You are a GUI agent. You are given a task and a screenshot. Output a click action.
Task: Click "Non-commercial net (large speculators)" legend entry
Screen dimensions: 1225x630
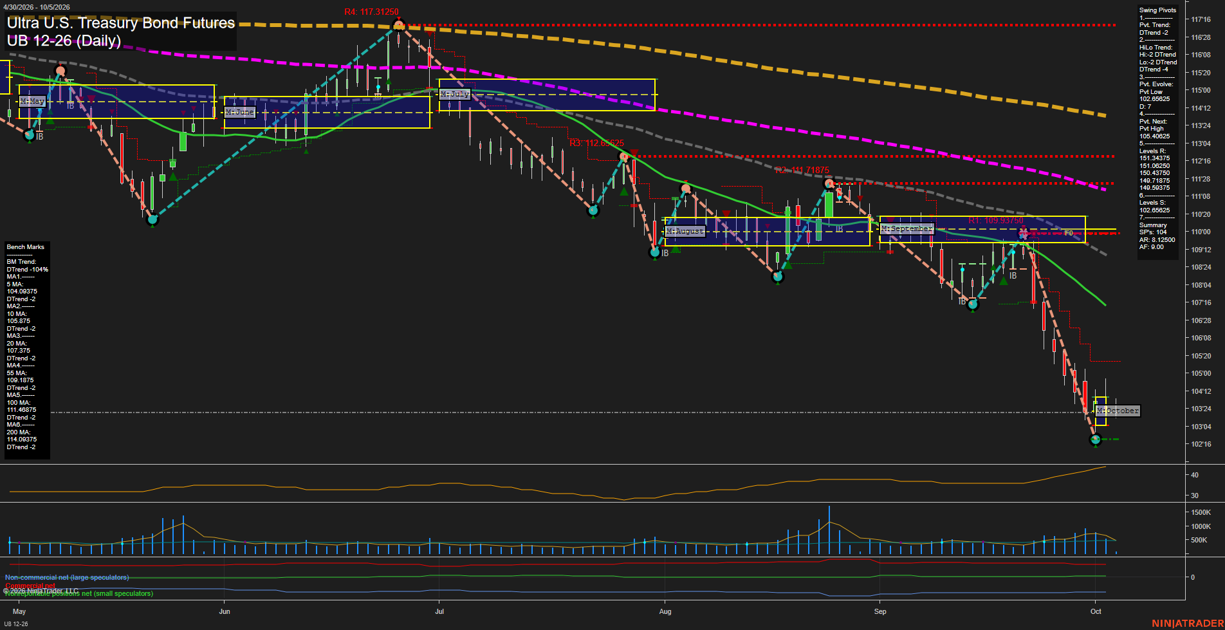pos(67,578)
